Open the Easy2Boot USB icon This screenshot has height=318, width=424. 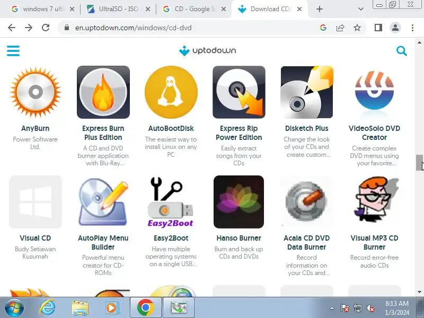[x=171, y=202]
